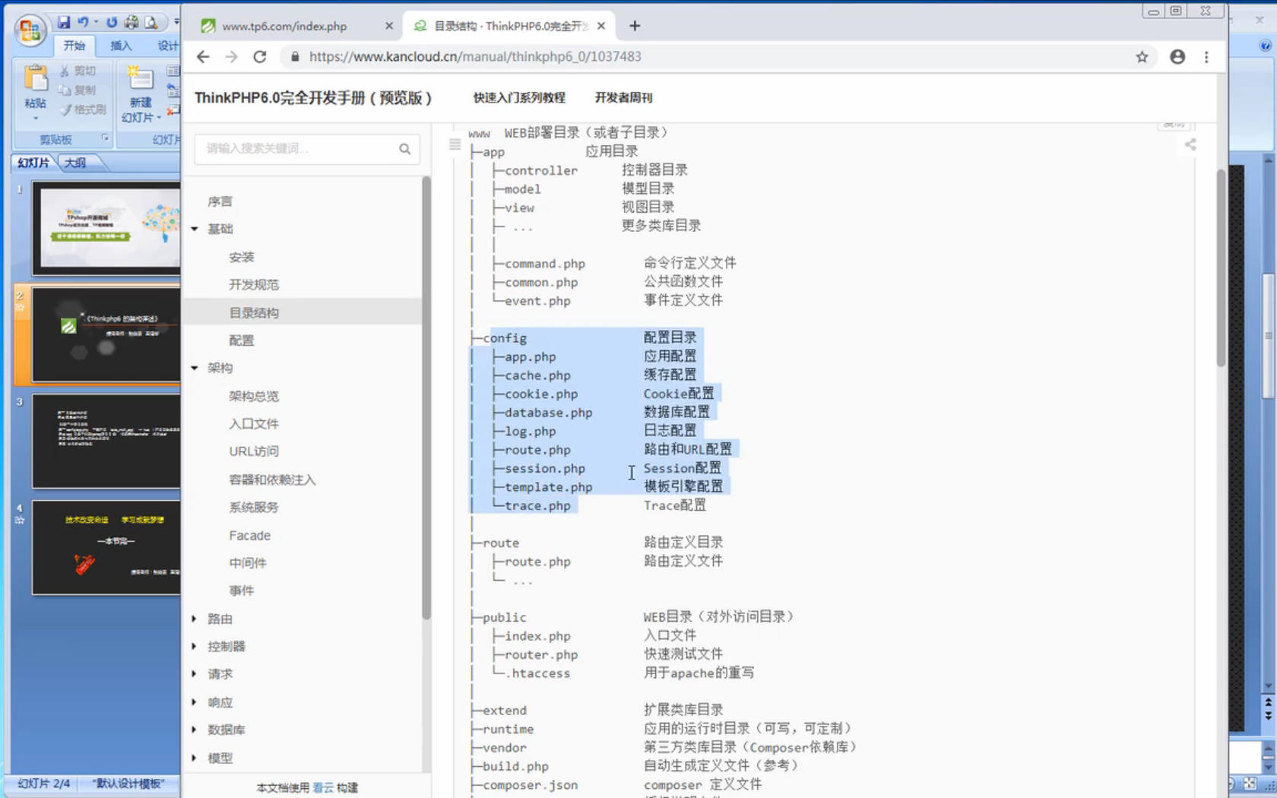Click the 复制 copy button

pos(78,90)
